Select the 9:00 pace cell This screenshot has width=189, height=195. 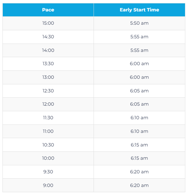tap(48, 185)
